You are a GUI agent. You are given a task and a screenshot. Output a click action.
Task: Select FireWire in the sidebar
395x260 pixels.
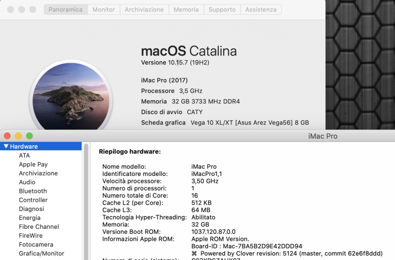tap(31, 236)
